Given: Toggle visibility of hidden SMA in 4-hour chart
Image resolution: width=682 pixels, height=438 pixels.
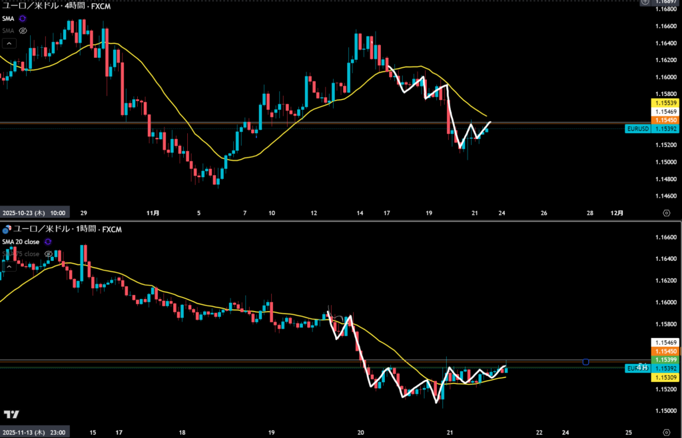Looking at the screenshot, I should click(23, 30).
